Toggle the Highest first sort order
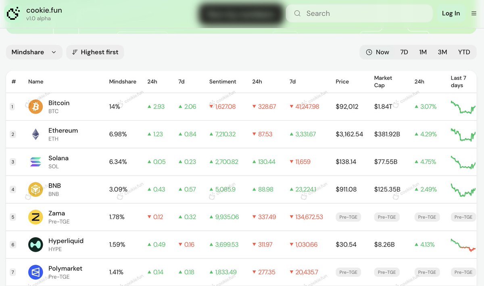 click(x=95, y=52)
